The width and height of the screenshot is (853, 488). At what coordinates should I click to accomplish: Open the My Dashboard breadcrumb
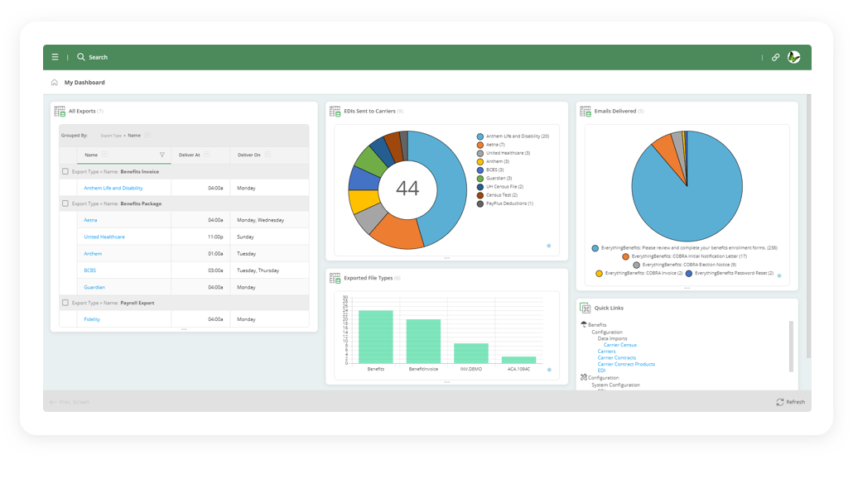[86, 82]
